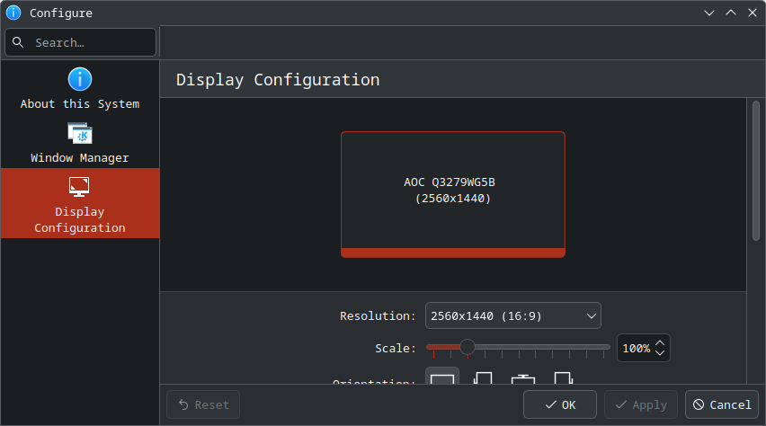Click the magnifier icon in search box
This screenshot has width=766, height=426.
coord(18,42)
